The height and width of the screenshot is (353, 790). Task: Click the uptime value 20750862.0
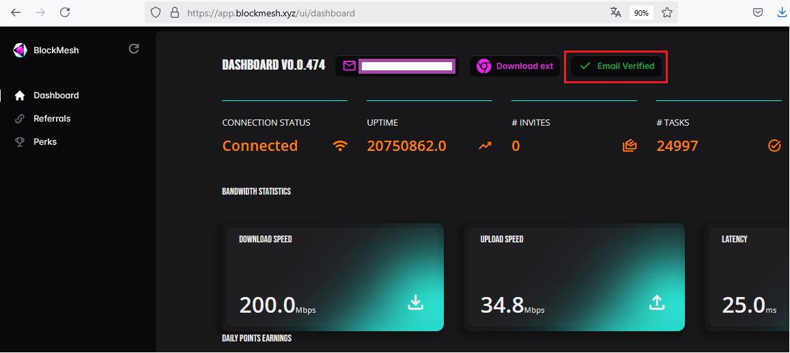tap(406, 145)
